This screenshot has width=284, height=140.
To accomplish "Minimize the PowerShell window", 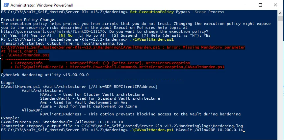I will pyautogui.click(x=245, y=5).
